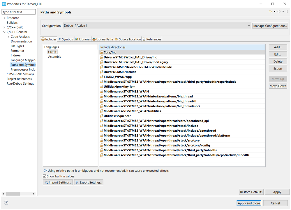Collapse the C/C++ General tree node
The height and width of the screenshot is (210, 291).
[x=4, y=32]
